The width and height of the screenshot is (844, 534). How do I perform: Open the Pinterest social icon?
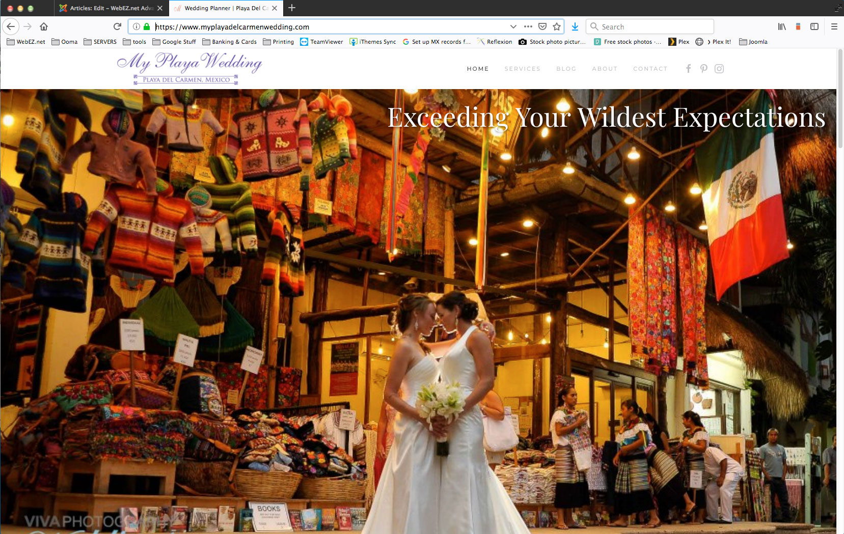703,69
